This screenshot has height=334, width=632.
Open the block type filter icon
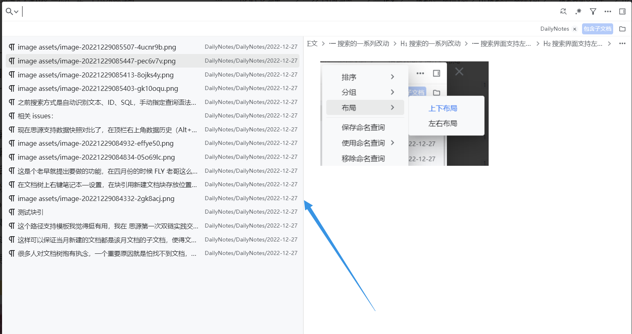tap(593, 11)
